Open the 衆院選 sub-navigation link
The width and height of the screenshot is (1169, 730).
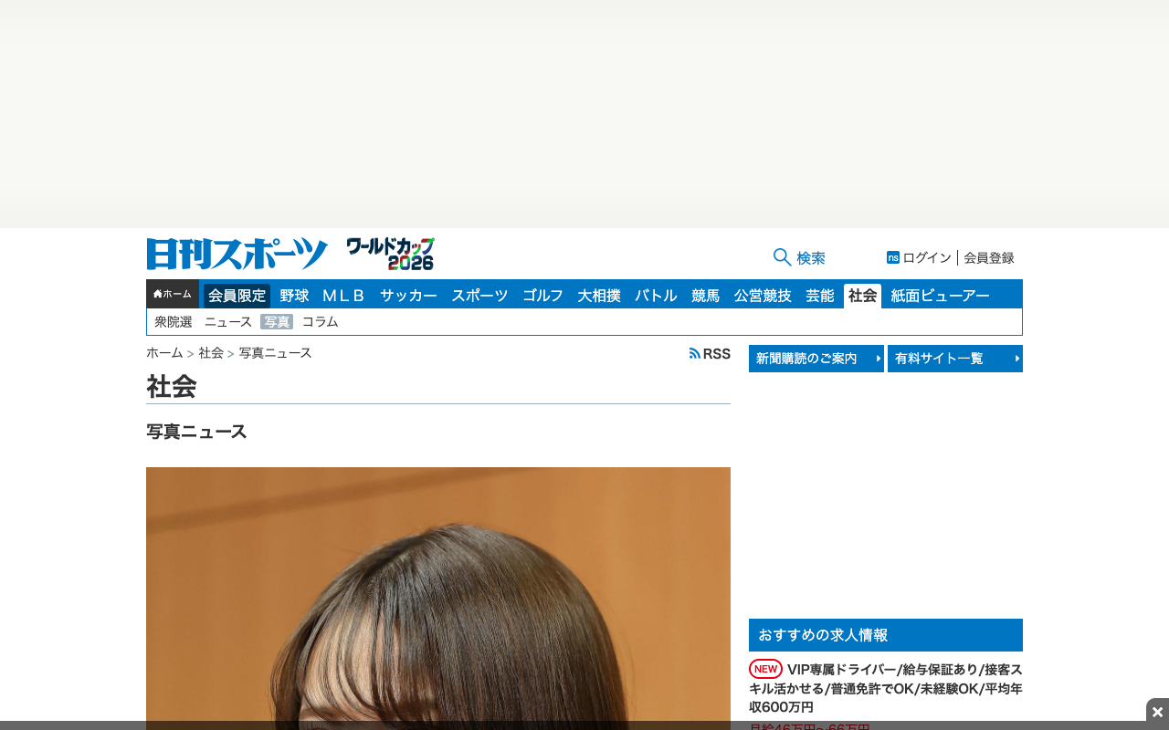point(174,322)
